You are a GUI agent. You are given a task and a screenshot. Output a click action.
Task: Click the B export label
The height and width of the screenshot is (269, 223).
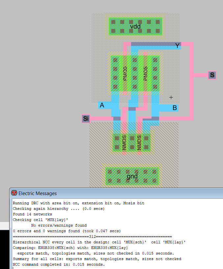point(175,108)
